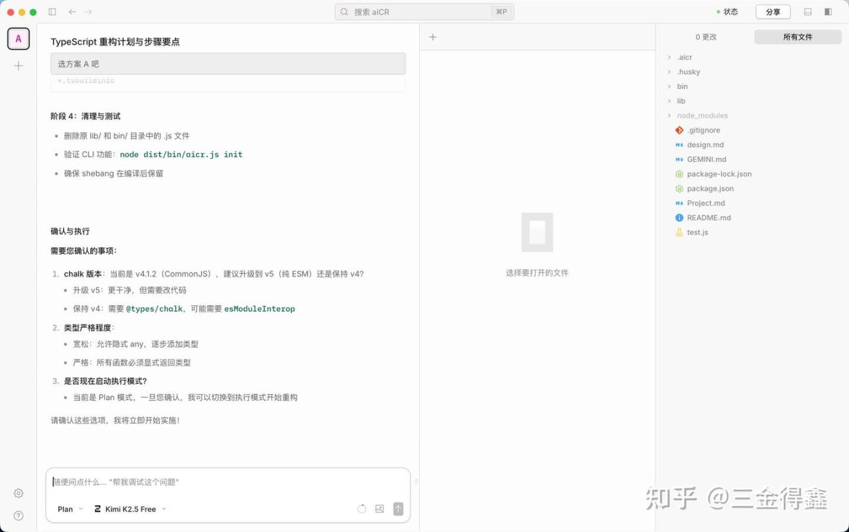The image size is (849, 532).
Task: Expand the node_modules folder
Action: click(702, 115)
